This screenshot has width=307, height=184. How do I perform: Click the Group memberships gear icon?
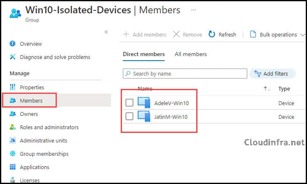[13, 154]
